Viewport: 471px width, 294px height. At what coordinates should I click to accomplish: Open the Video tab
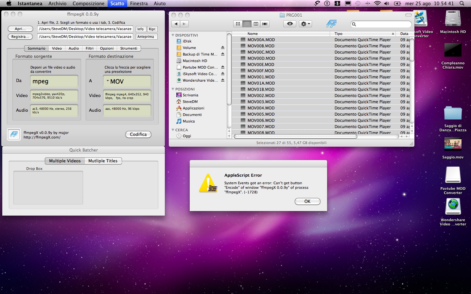coord(57,48)
